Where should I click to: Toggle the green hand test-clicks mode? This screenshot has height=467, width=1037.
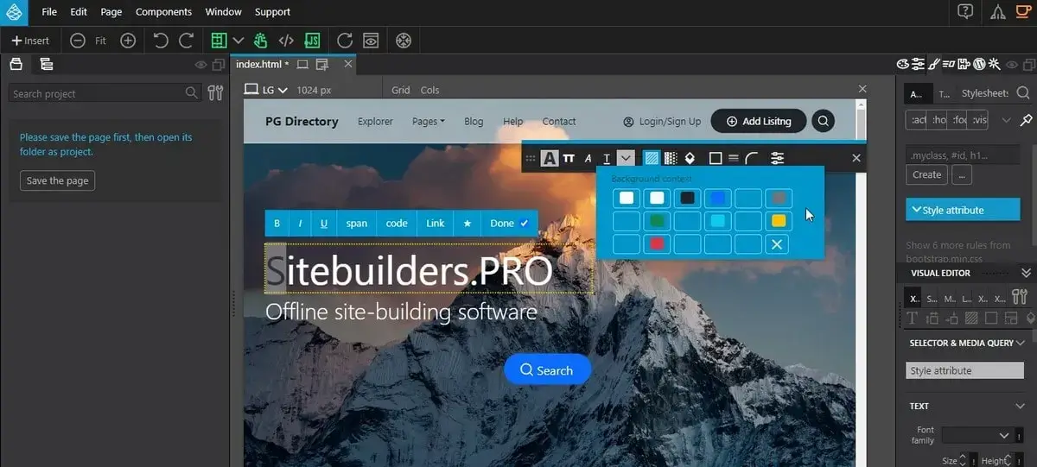pyautogui.click(x=260, y=41)
